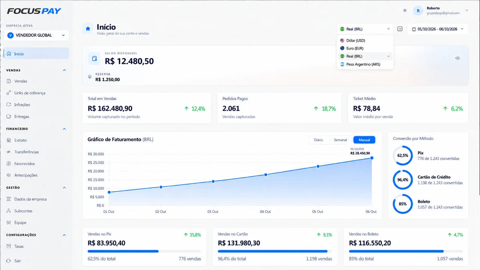
Task: Click the Antecipações sidebar icon
Action: point(9,175)
